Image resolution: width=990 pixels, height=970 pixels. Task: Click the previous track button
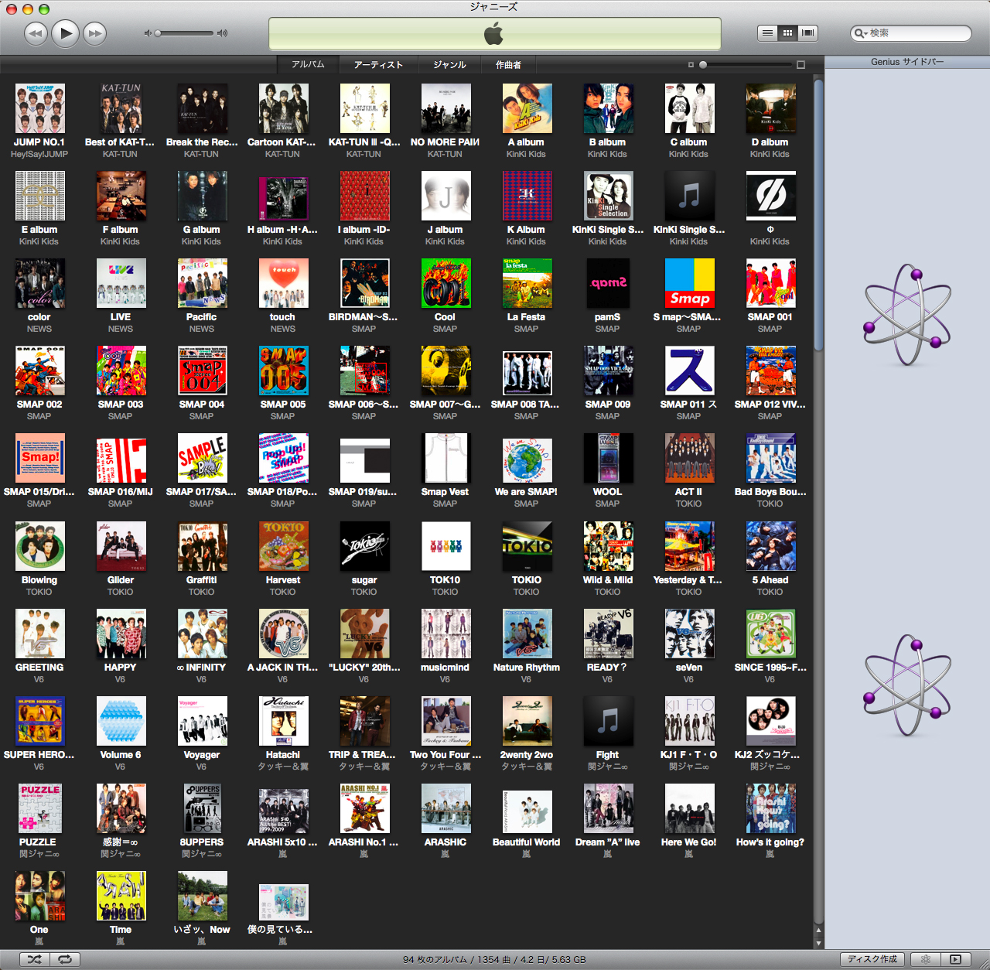pyautogui.click(x=36, y=33)
